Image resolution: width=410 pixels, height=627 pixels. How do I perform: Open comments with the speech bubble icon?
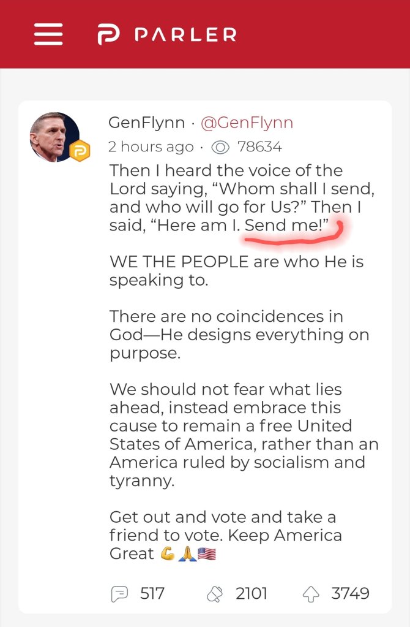tap(119, 593)
